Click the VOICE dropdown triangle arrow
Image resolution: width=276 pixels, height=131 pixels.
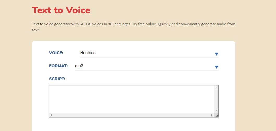coord(216,54)
